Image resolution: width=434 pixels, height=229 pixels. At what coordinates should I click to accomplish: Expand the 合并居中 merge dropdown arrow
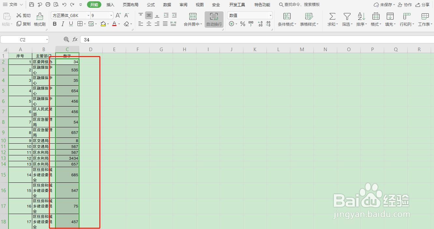[x=201, y=24]
